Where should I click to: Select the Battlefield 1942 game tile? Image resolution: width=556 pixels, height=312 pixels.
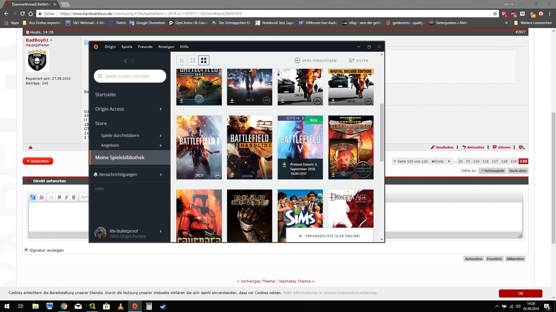(199, 87)
